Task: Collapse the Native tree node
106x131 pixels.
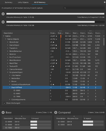Action: [4, 36]
